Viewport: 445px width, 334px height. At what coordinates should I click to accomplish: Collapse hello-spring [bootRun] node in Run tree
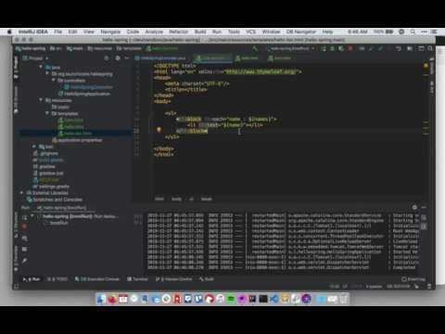[32, 216]
